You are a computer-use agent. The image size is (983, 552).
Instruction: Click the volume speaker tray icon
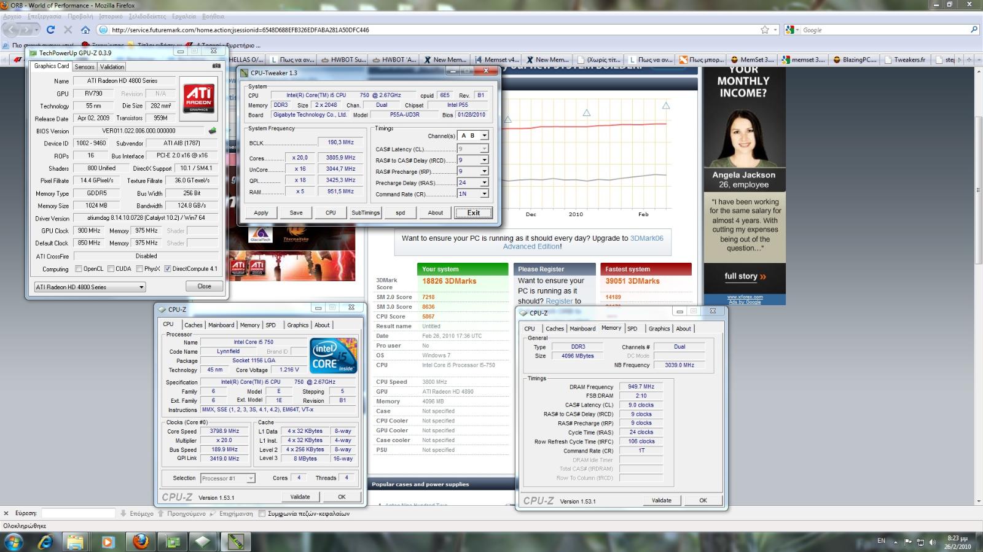[x=933, y=542]
